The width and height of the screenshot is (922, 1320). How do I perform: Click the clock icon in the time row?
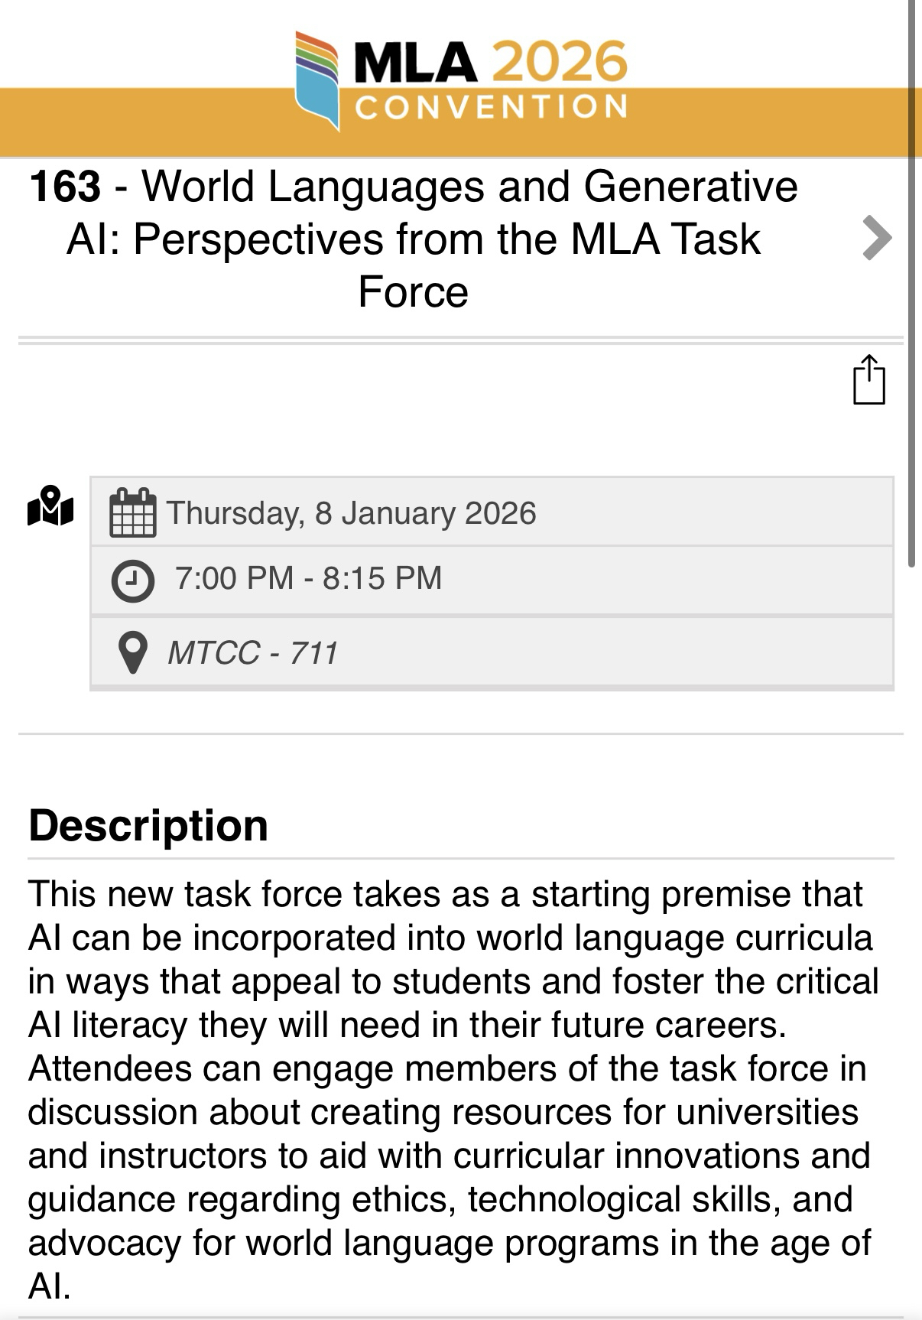133,580
